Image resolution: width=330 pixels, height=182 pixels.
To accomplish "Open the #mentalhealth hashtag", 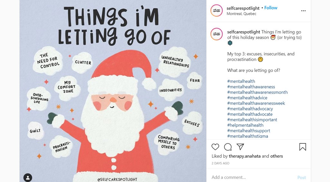I will [x=241, y=81].
